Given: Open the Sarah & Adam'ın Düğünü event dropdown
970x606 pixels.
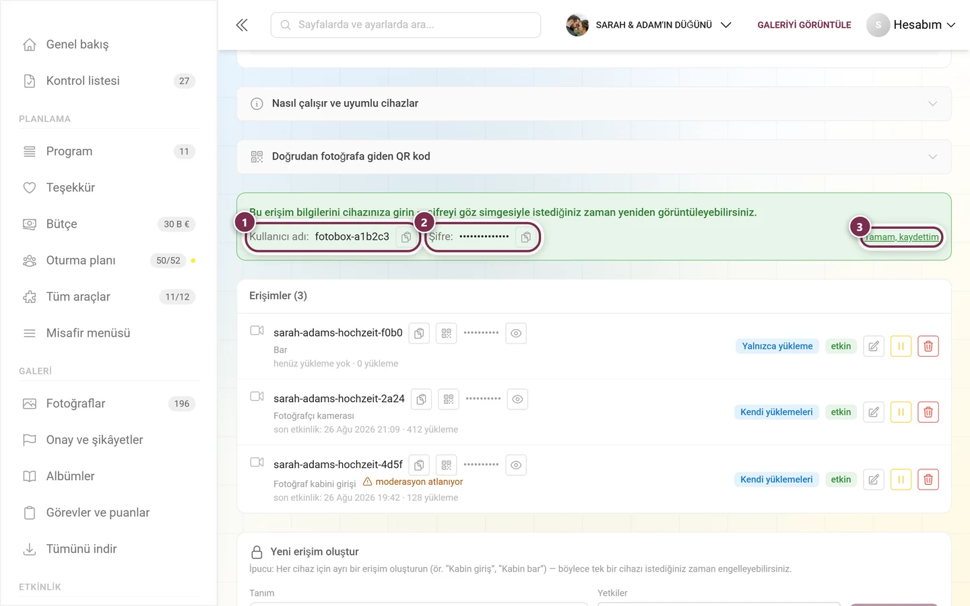Looking at the screenshot, I should (x=649, y=25).
